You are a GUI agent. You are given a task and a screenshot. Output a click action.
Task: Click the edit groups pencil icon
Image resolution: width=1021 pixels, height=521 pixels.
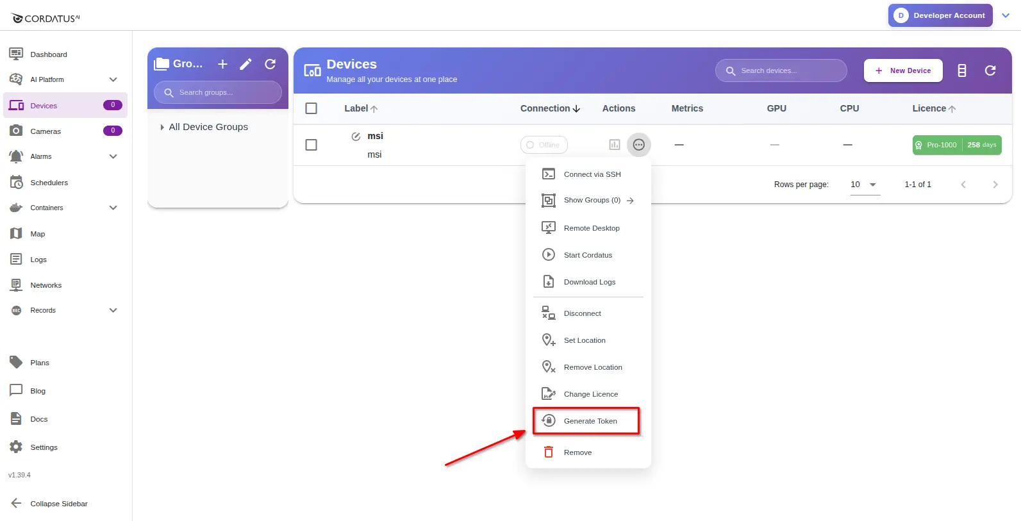pos(245,64)
